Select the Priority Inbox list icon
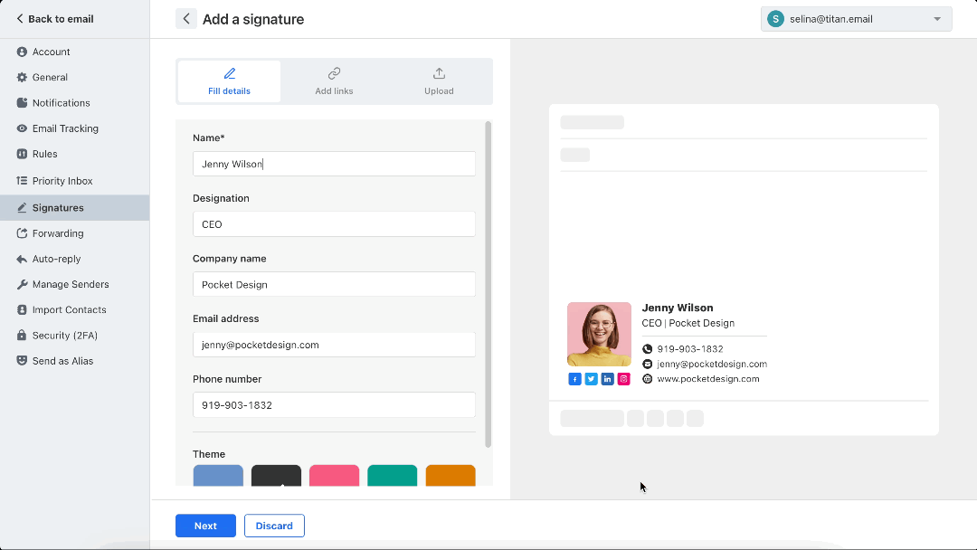 [21, 180]
